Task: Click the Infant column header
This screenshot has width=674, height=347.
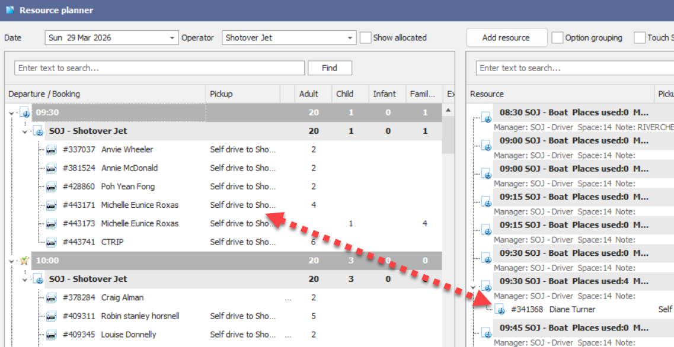Action: (x=387, y=94)
